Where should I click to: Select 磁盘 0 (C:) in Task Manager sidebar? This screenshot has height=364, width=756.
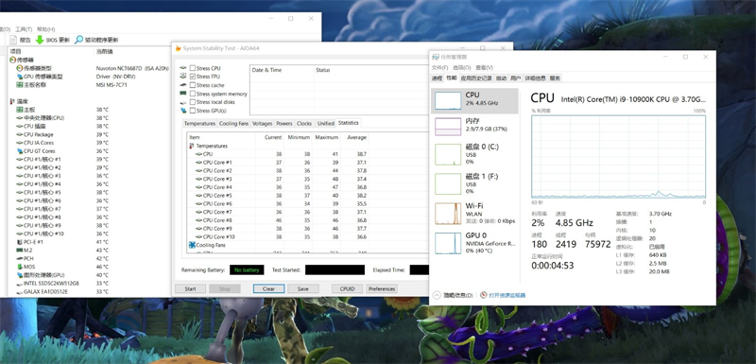click(475, 154)
